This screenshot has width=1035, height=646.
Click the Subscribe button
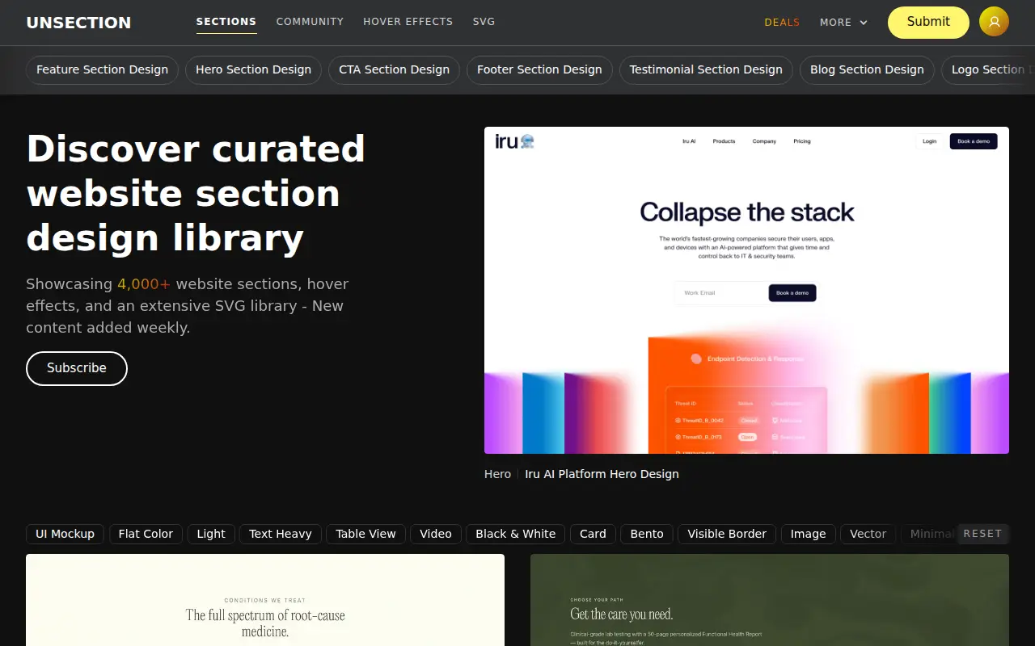[77, 368]
